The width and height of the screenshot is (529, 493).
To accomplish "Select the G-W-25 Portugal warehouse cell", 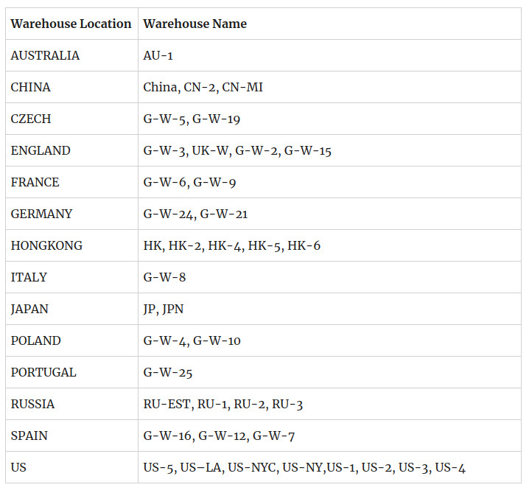I will click(x=329, y=373).
